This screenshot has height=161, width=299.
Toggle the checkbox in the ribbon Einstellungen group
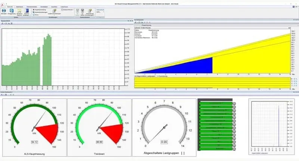[62, 10]
